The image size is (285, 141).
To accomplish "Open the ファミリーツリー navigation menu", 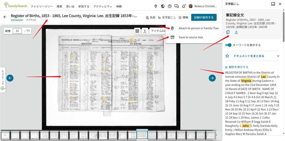I will click(42, 6).
